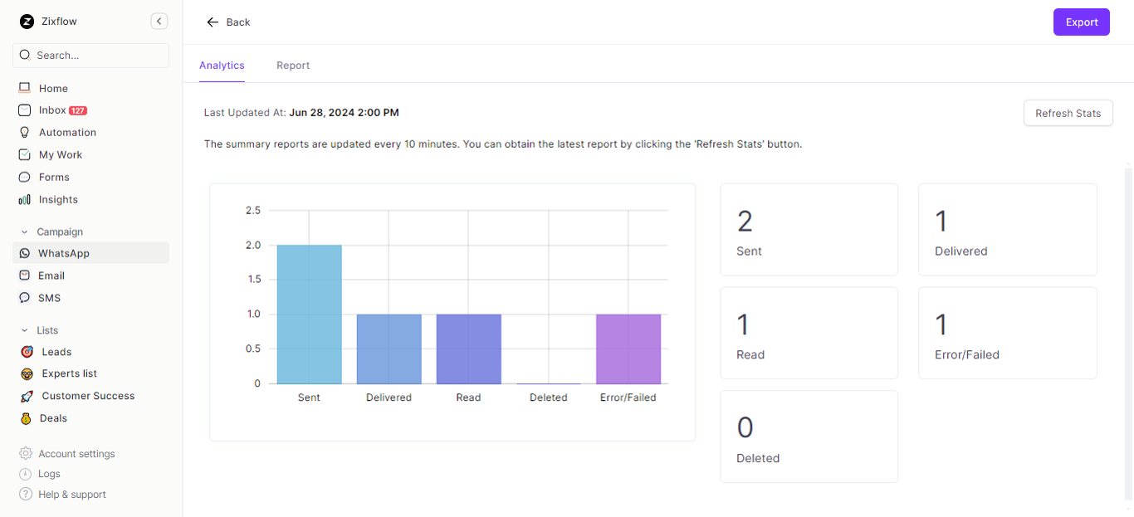1134x517 pixels.
Task: Collapse the Campaign section
Action: pos(23,232)
